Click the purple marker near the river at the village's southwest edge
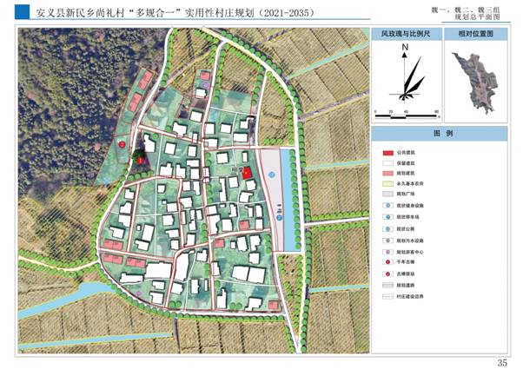The height and width of the screenshot is (369, 523). 139,293
